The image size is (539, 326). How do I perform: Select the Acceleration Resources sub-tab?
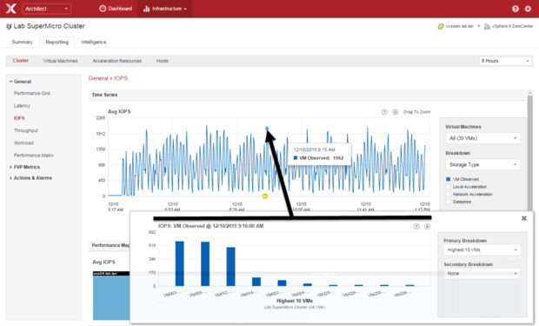tap(116, 61)
